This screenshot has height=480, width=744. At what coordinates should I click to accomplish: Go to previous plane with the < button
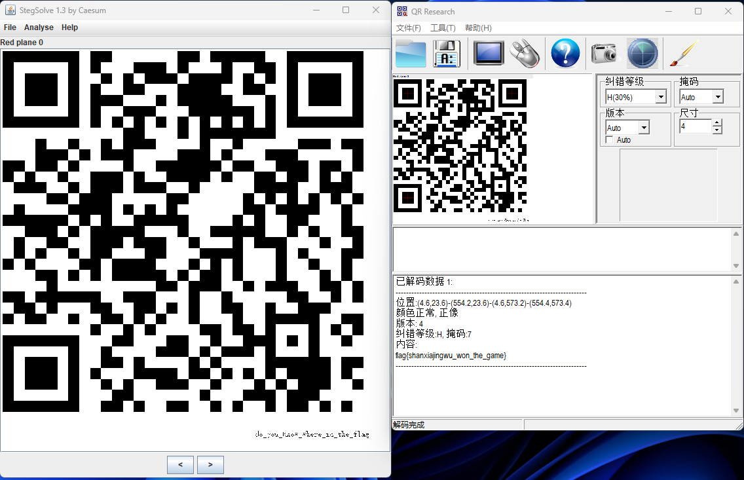[x=180, y=465]
